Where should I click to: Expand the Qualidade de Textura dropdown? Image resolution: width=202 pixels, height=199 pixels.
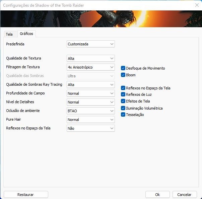point(90,58)
